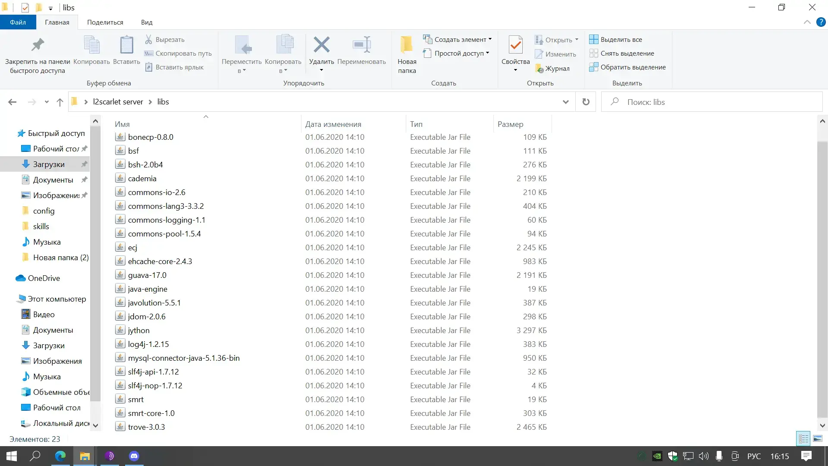Refresh the libs folder view
Image resolution: width=828 pixels, height=466 pixels.
click(586, 102)
